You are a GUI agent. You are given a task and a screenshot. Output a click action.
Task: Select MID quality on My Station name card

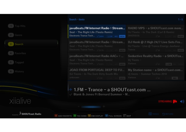(174, 78)
